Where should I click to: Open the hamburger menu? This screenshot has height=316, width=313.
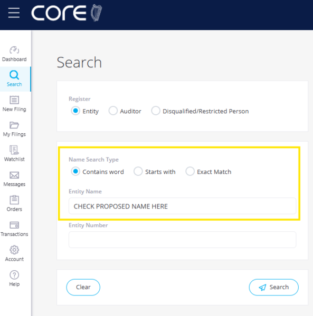coord(14,13)
